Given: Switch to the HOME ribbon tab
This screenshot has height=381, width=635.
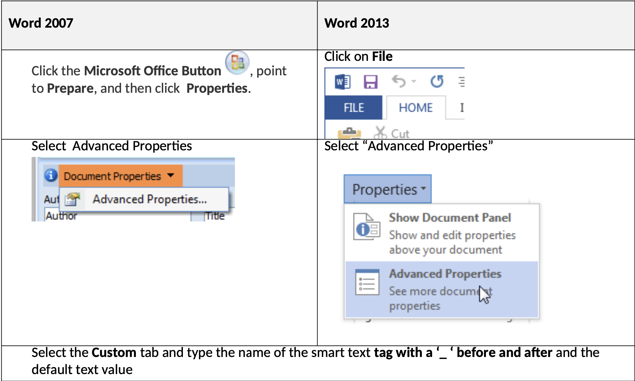Looking at the screenshot, I should point(416,108).
